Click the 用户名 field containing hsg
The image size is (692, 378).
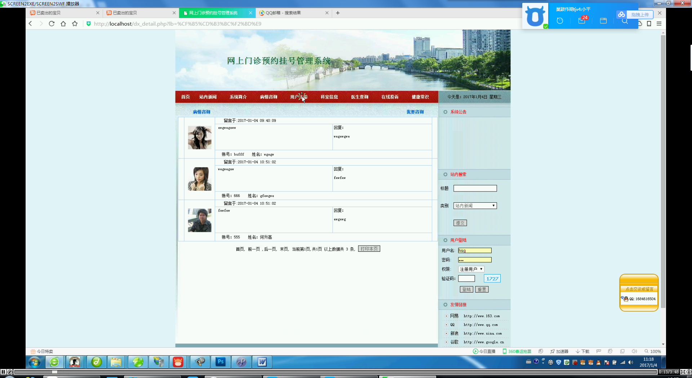click(x=475, y=250)
